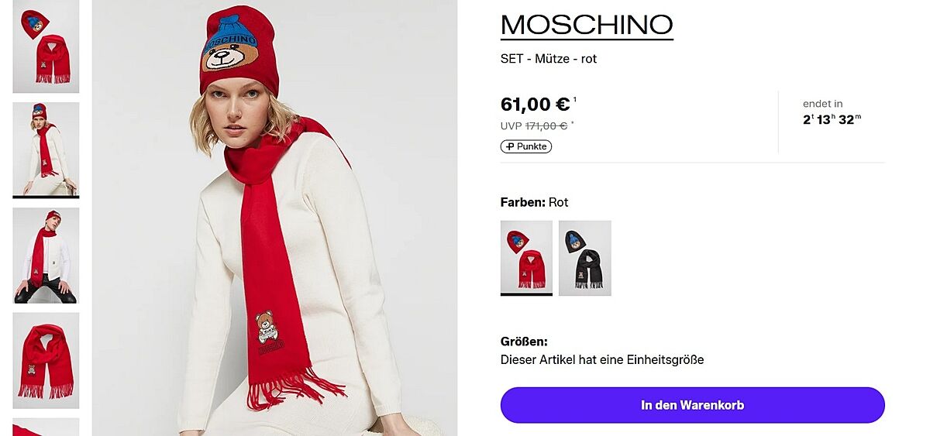Click the 61,00 € sale price
The image size is (930, 436).
536,105
